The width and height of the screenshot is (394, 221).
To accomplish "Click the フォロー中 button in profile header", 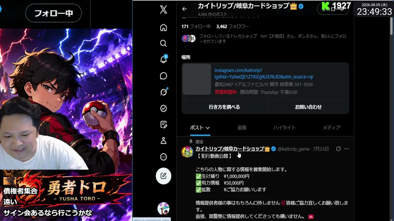I will pyautogui.click(x=333, y=9).
